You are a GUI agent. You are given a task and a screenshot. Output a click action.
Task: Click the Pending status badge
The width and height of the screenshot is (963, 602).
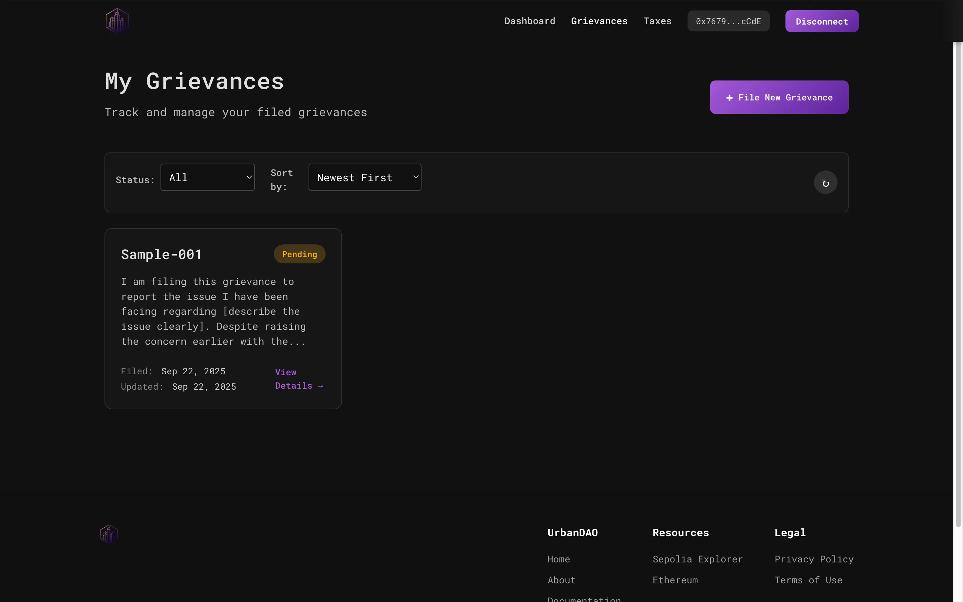click(299, 254)
